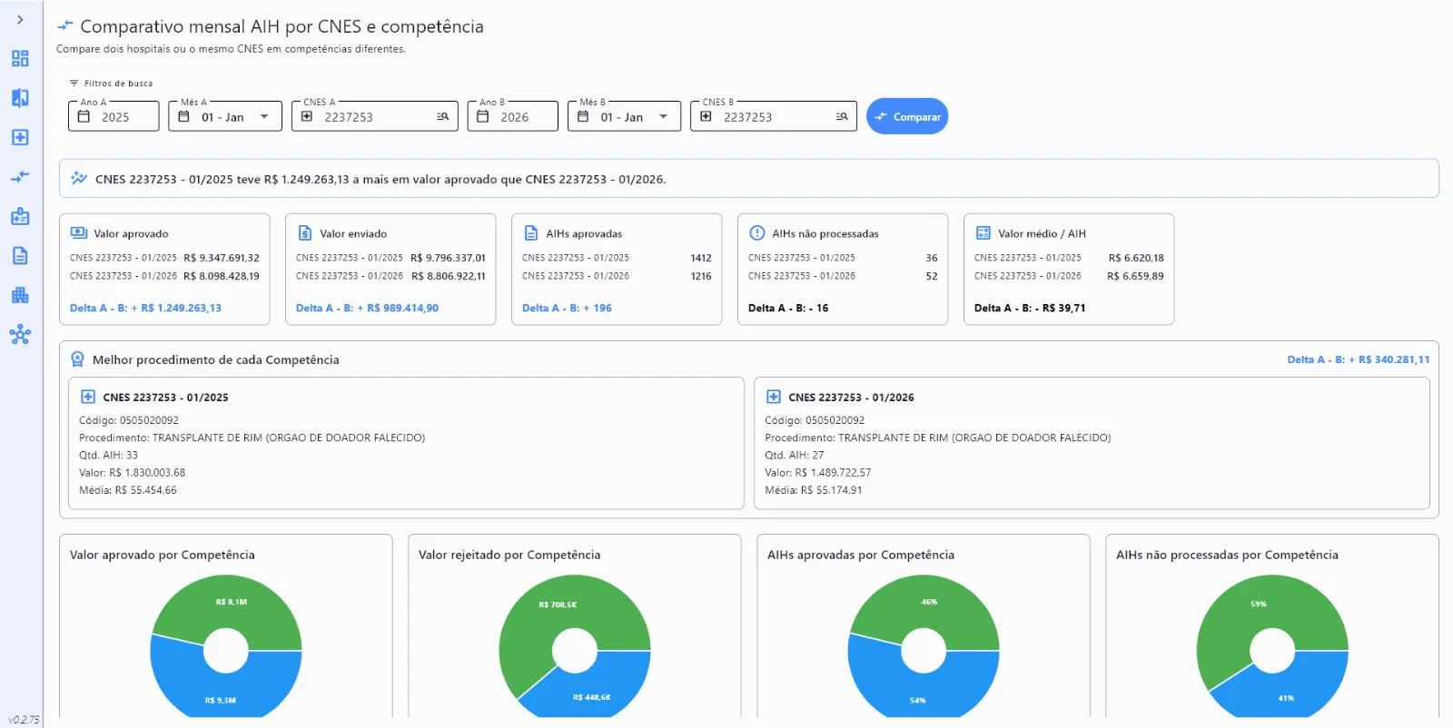This screenshot has width=1453, height=728.
Task: Click the Delta A - B: + 196 text
Action: coord(567,308)
